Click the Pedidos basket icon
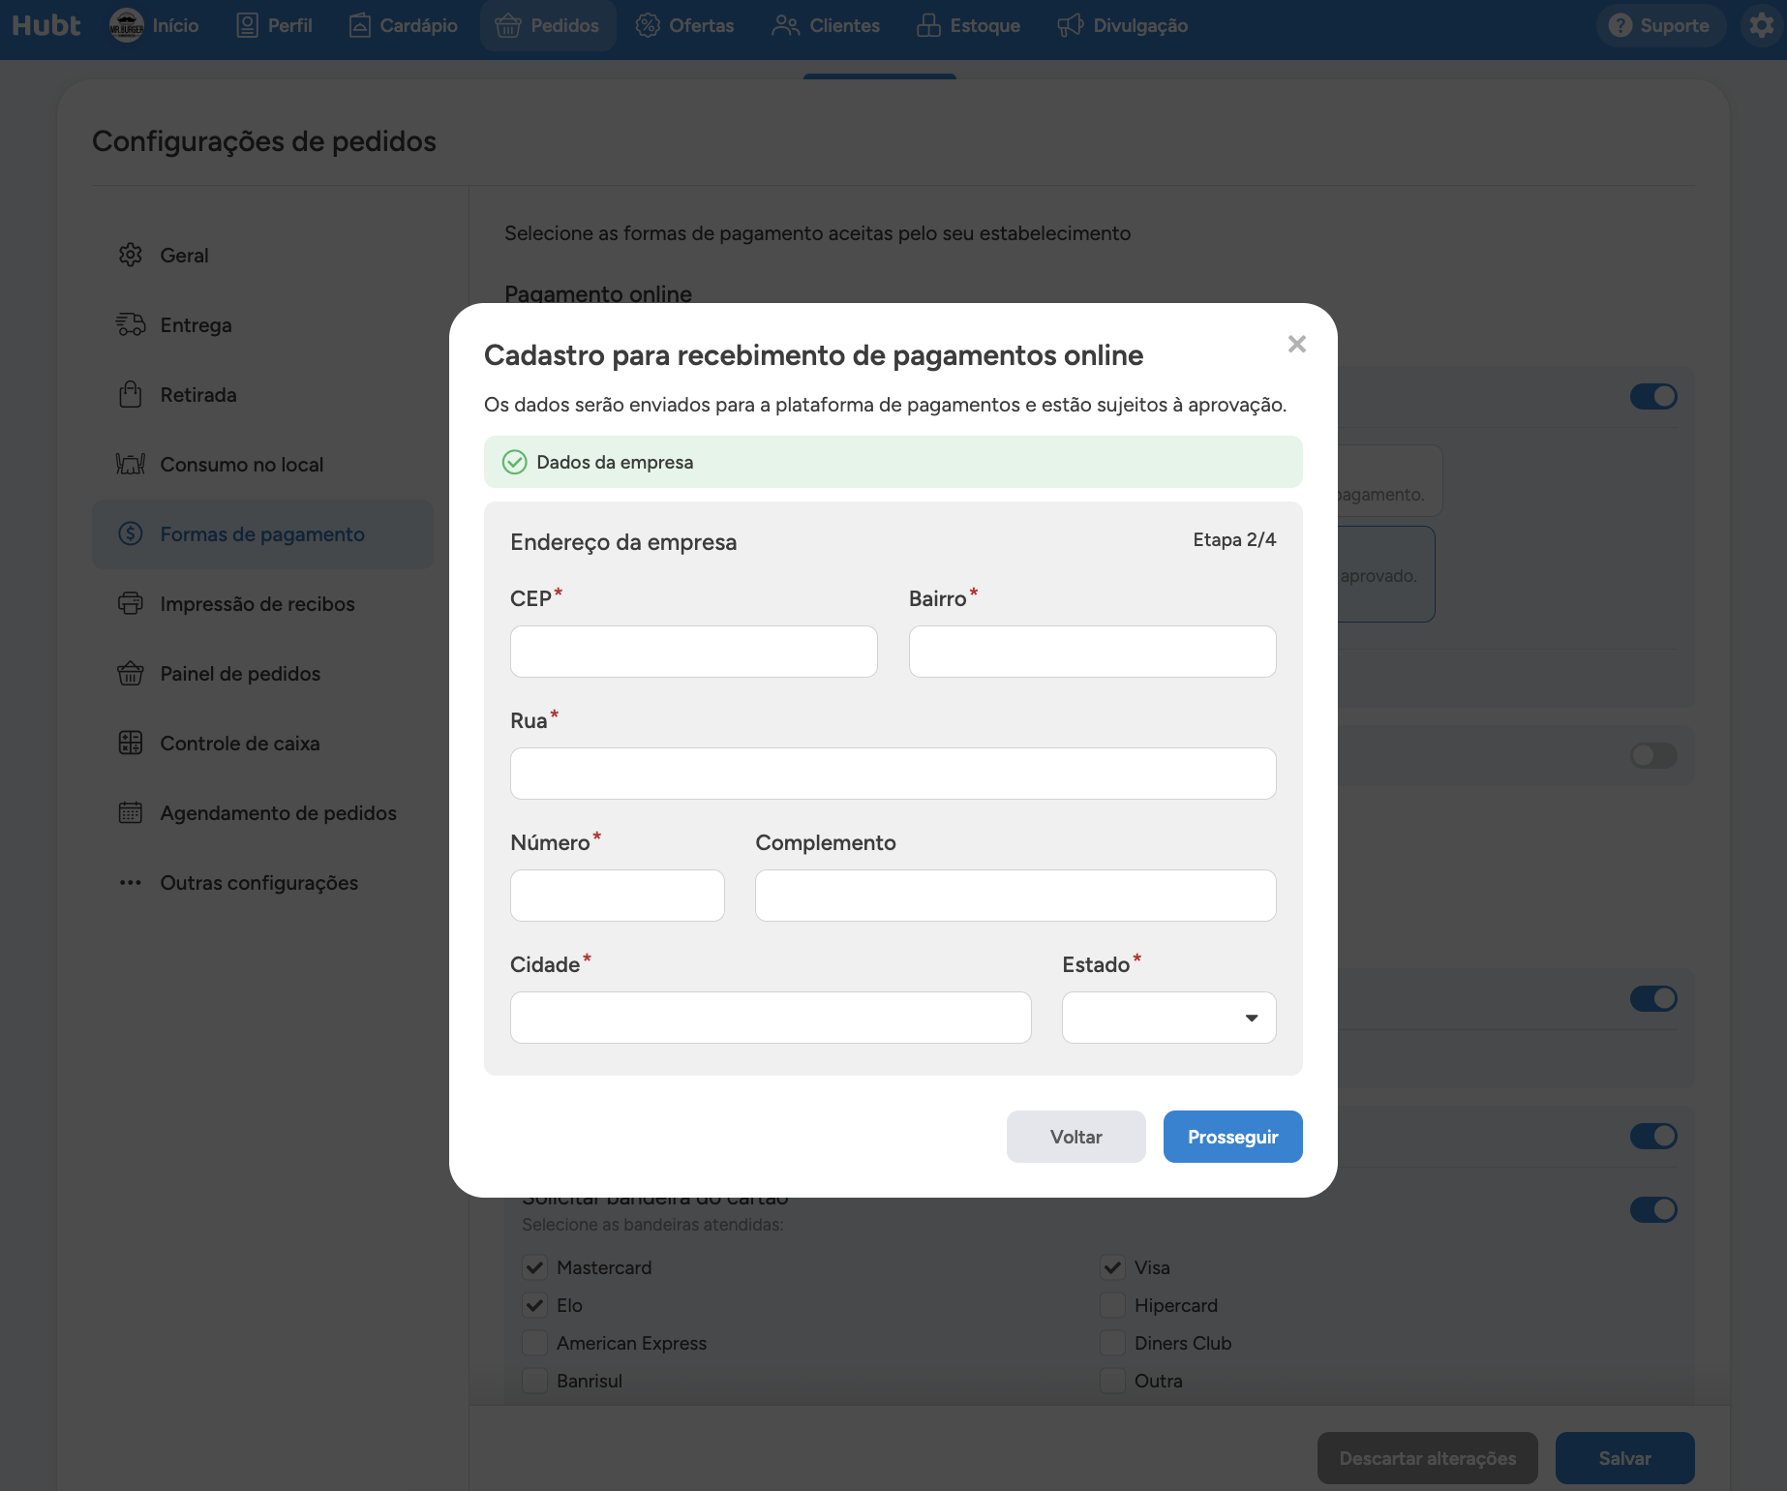The width and height of the screenshot is (1787, 1491). [508, 25]
